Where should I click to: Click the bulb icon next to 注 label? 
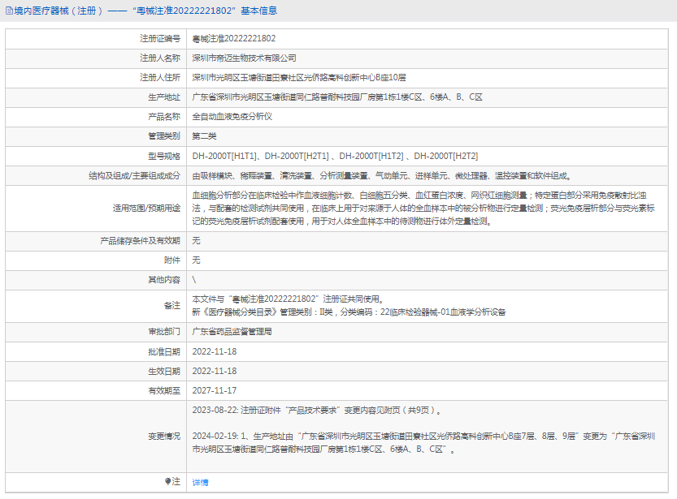click(167, 481)
